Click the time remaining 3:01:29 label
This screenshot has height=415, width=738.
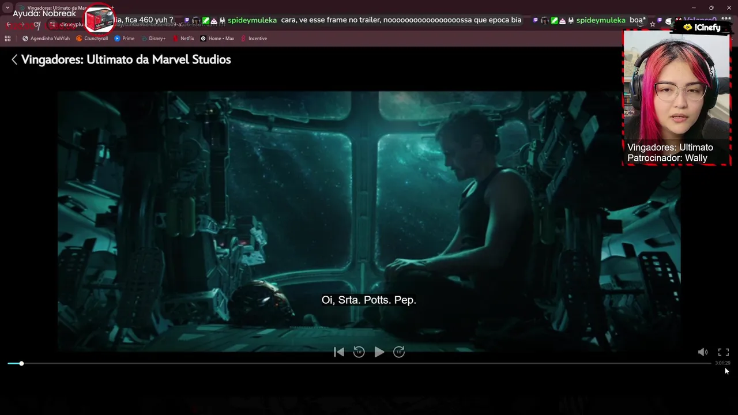pyautogui.click(x=722, y=363)
